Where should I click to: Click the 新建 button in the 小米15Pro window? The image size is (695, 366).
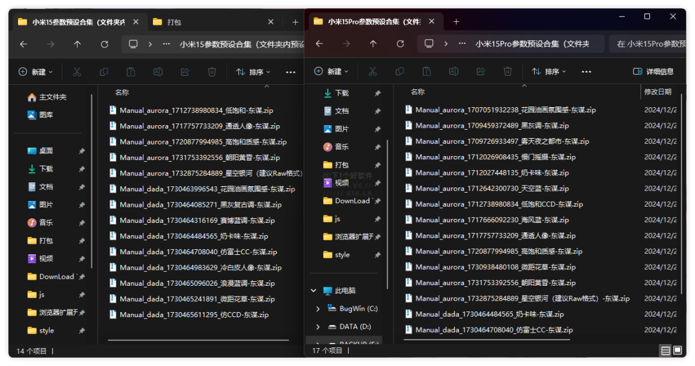coord(331,71)
